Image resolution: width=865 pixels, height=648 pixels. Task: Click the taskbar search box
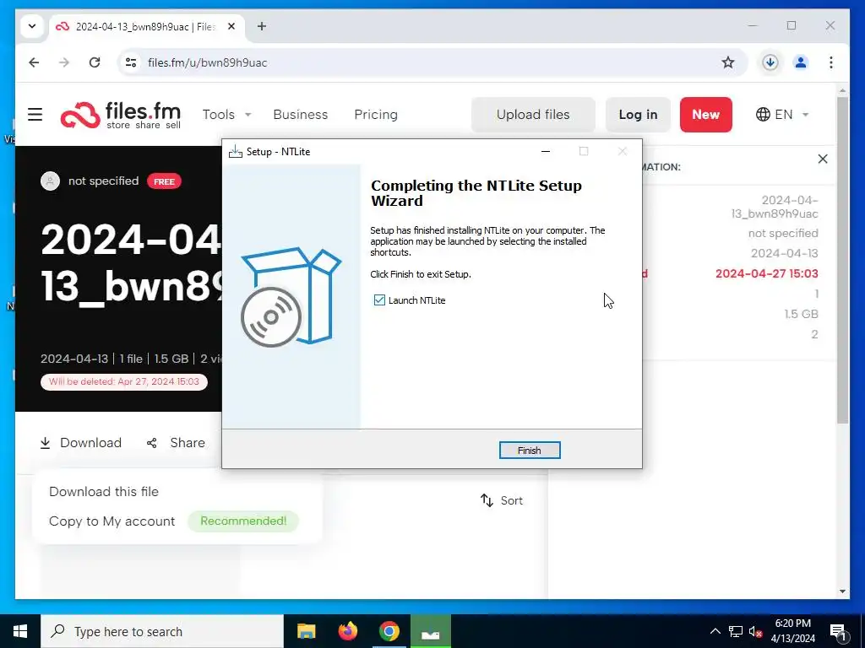162,631
